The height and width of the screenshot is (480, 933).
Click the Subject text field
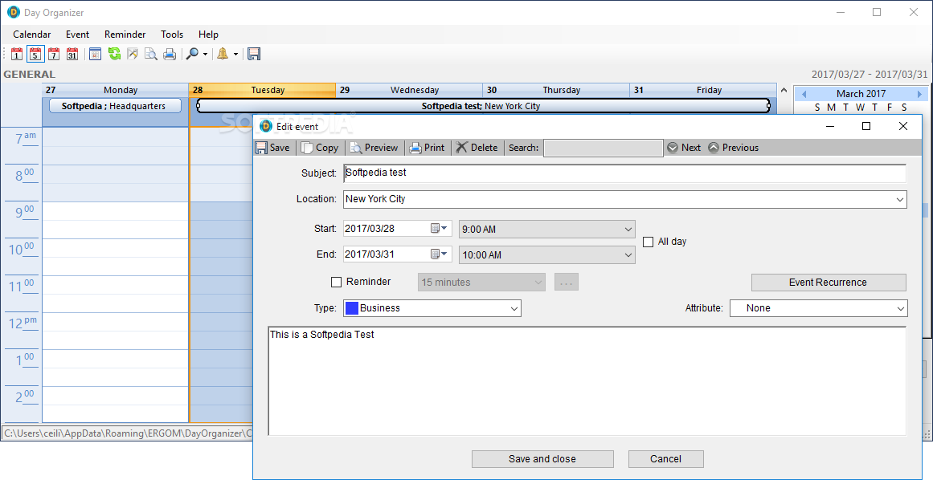(x=624, y=173)
